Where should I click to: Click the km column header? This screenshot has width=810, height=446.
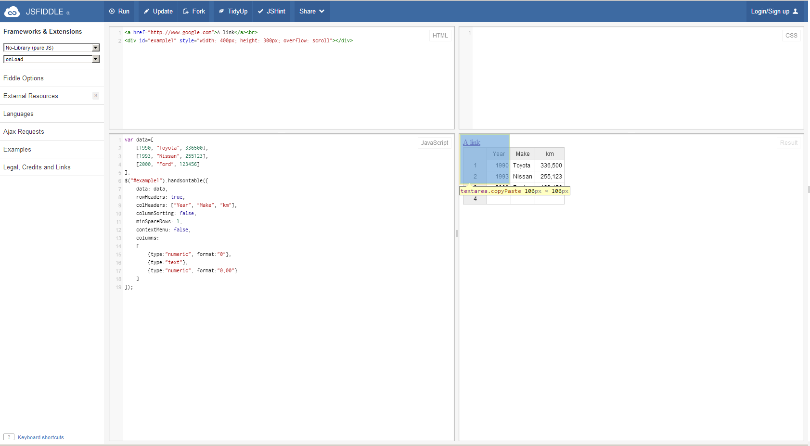click(550, 154)
